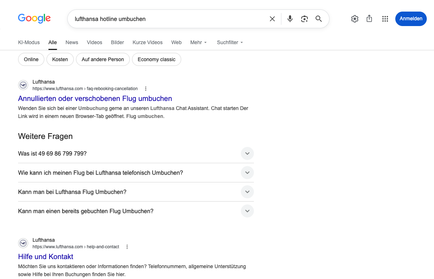Click the lufthansa.com help-and-contact URL
This screenshot has height=279, width=434.
click(x=76, y=247)
